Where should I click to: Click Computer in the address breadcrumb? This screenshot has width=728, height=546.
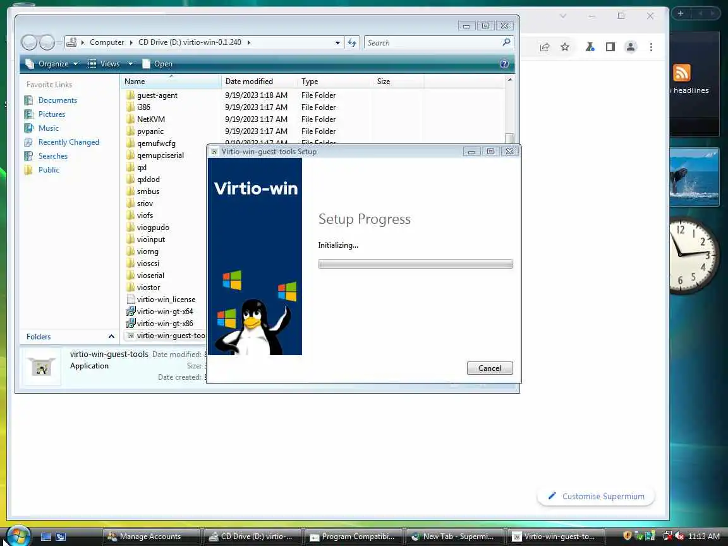pyautogui.click(x=107, y=42)
